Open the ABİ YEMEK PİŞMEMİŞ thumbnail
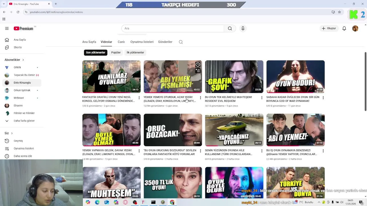Viewport: 367px width, 206px height. (173, 76)
